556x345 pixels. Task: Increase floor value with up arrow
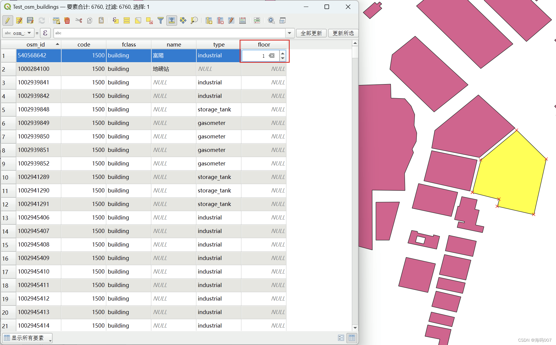coord(283,53)
